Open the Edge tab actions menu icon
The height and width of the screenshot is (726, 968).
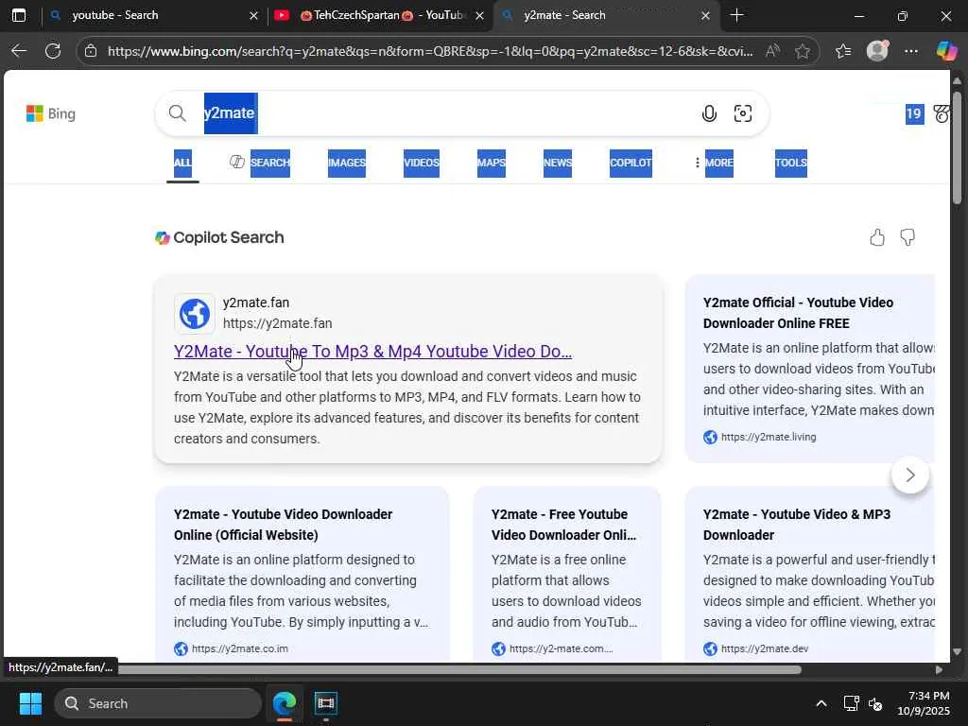click(19, 15)
